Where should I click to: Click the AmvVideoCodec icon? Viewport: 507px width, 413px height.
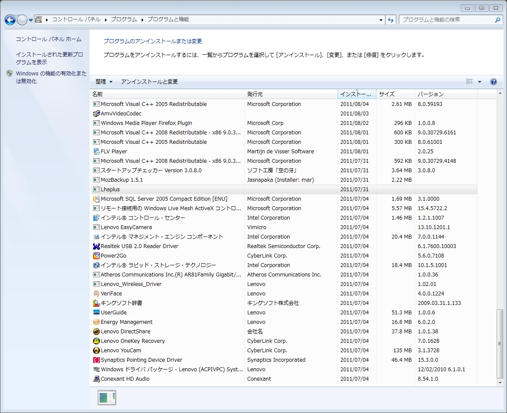pos(96,114)
